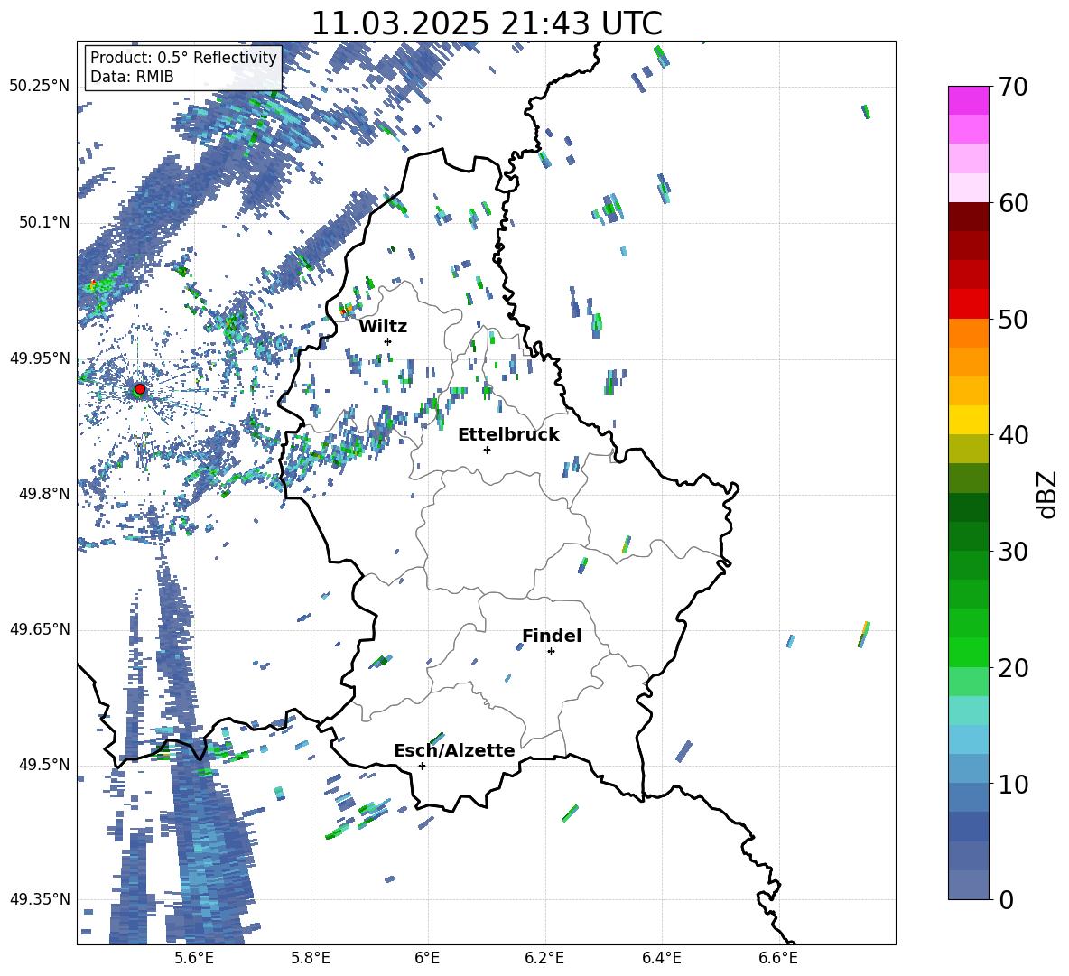Click the 20 tick label on the colorbar
The height and width of the screenshot is (976, 1069).
pyautogui.click(x=1013, y=667)
